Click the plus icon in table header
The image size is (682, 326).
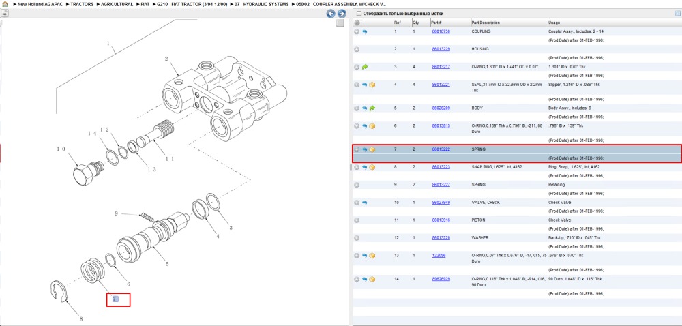[x=357, y=23]
